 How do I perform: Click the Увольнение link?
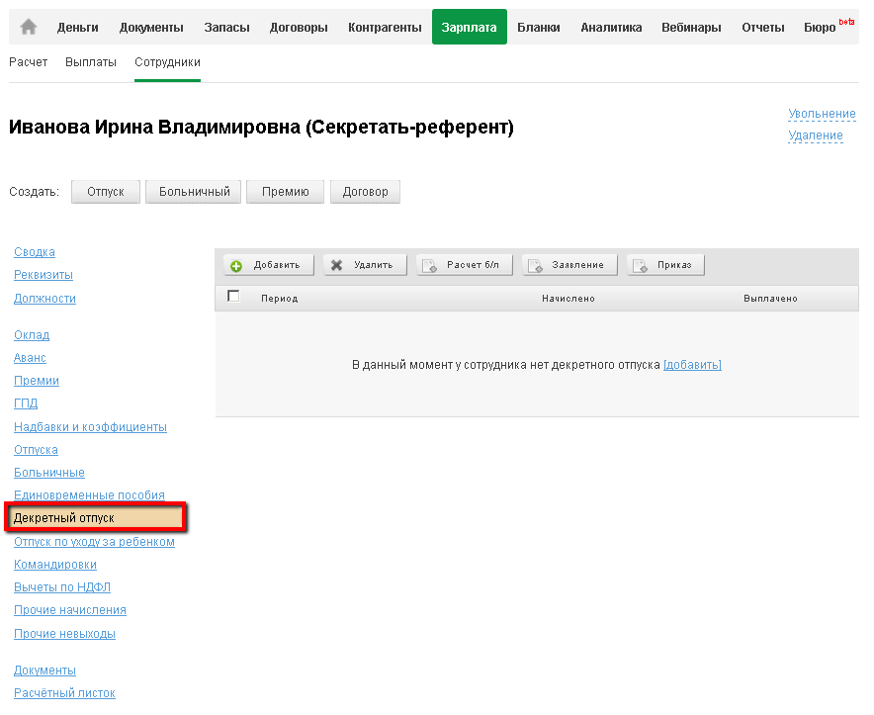click(x=822, y=113)
